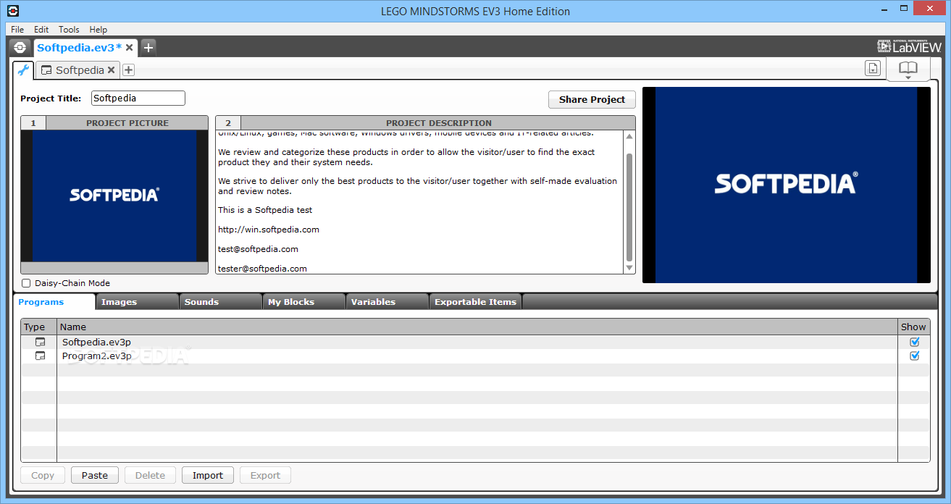
Task: Click the document icon near top right
Action: coord(873,68)
